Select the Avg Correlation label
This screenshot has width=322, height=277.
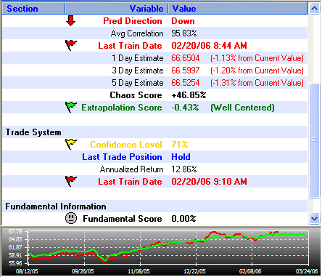(x=137, y=33)
